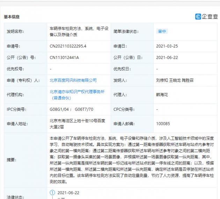Select applicant postal code 100085
Screen dimensions: 220x199
tap(163, 124)
